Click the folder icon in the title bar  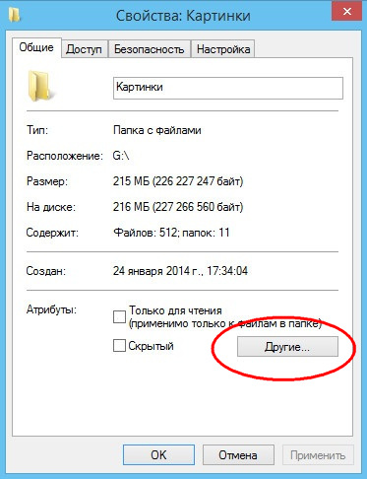(15, 15)
